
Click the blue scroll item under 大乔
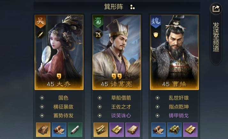(x=59, y=129)
